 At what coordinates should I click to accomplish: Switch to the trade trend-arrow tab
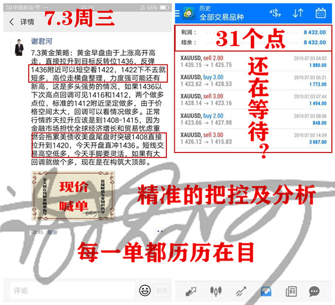click(x=241, y=291)
